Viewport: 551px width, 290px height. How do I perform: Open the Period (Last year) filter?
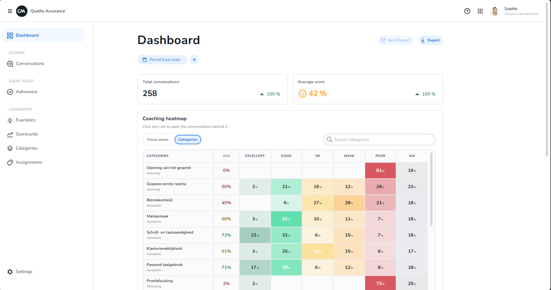tap(162, 60)
